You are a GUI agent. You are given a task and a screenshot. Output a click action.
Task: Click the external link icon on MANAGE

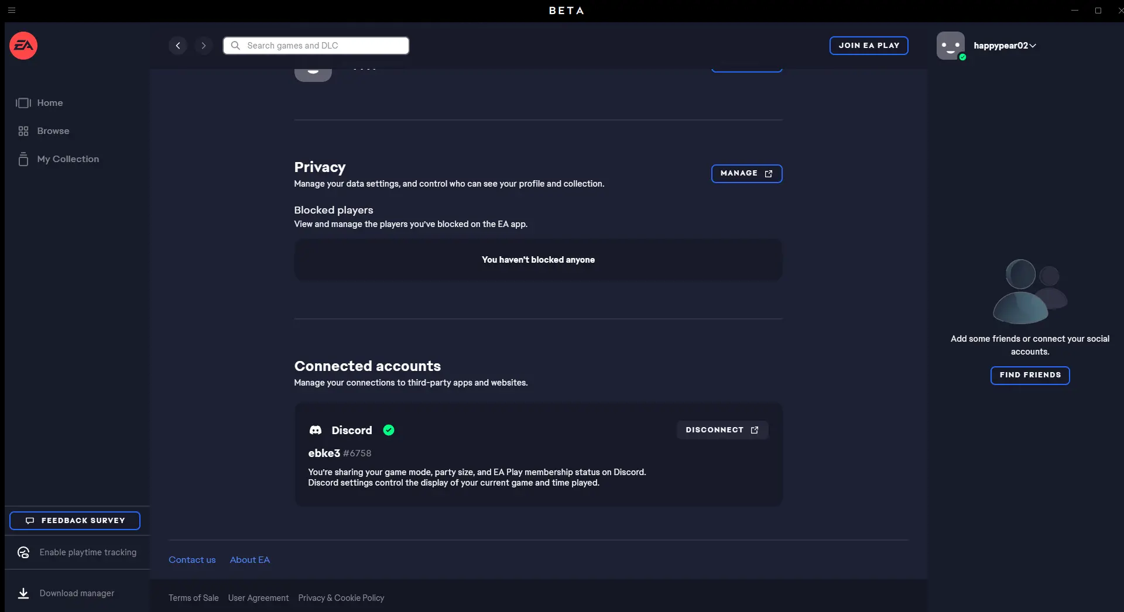769,174
